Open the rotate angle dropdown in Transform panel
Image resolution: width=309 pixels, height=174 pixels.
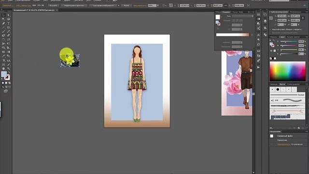[285, 25]
